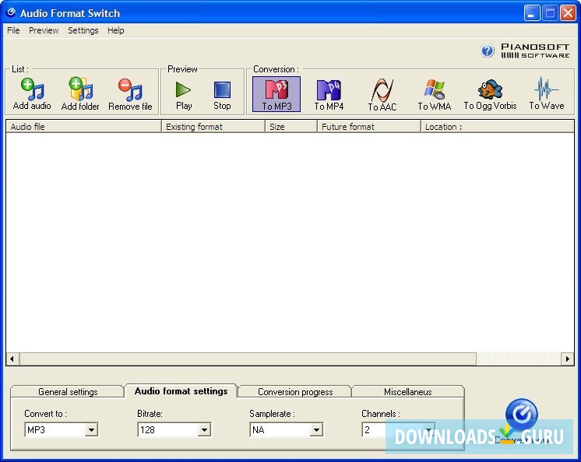This screenshot has width=581, height=462.
Task: Switch to the Miscellaneus tab
Action: pos(407,392)
